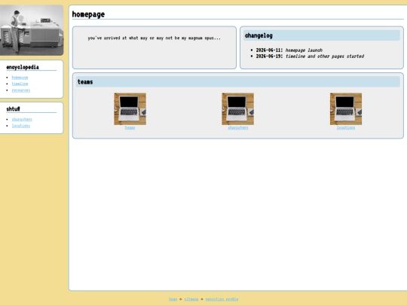Screen dimensions: 407x305
Task: Open the timeline link in sidebar
Action: click(x=20, y=84)
